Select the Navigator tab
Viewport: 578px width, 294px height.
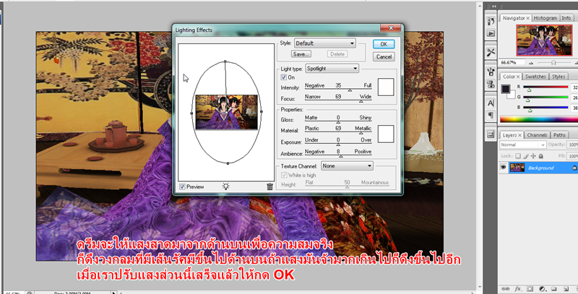[x=515, y=18]
